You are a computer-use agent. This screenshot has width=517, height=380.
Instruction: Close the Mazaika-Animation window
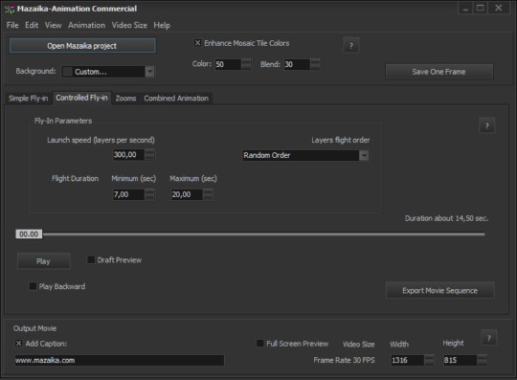point(499,8)
